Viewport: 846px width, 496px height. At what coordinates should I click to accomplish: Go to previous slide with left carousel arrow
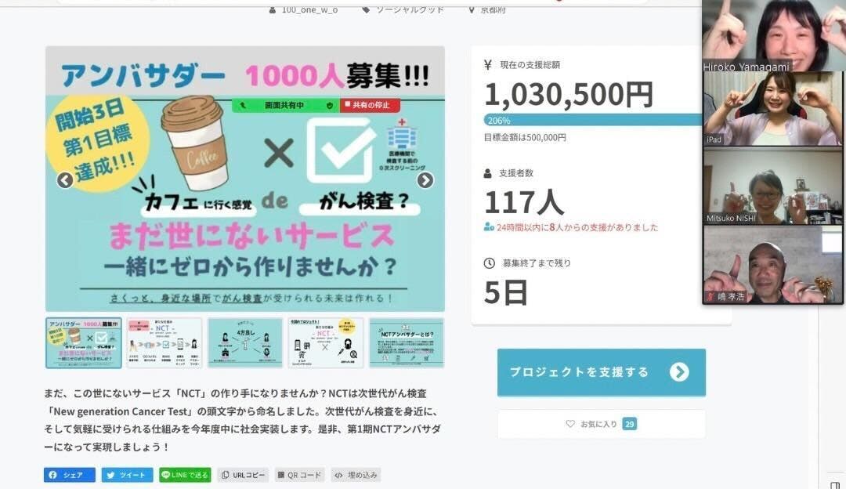pos(65,180)
